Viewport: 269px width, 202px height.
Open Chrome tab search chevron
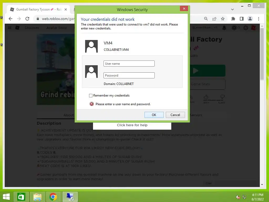(x=232, y=9)
